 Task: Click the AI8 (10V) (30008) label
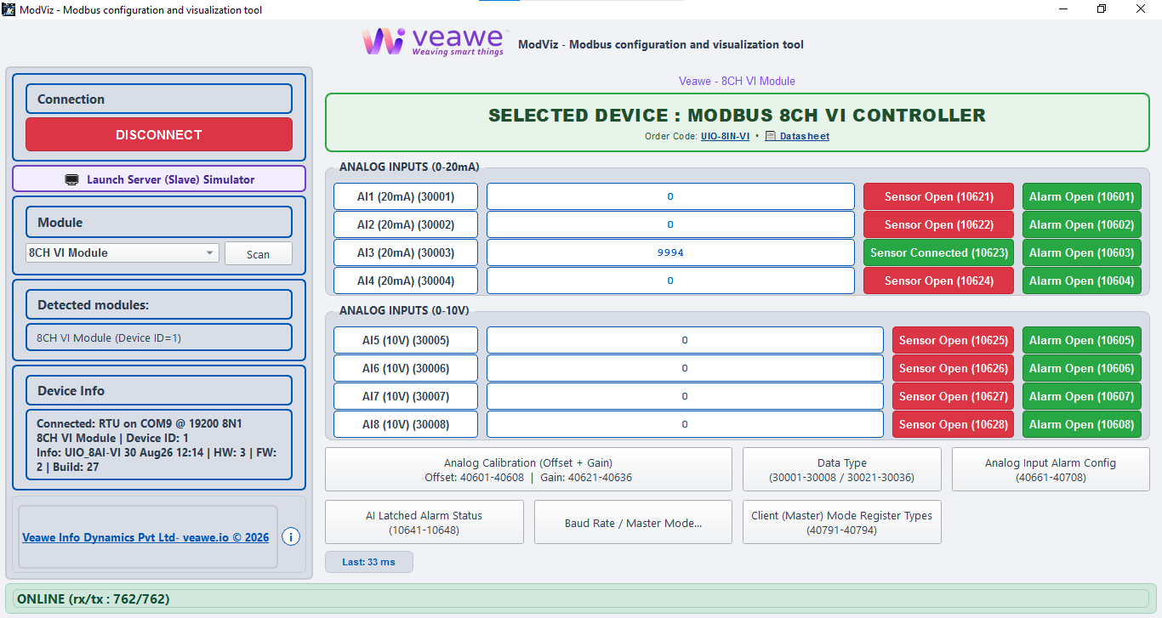406,424
